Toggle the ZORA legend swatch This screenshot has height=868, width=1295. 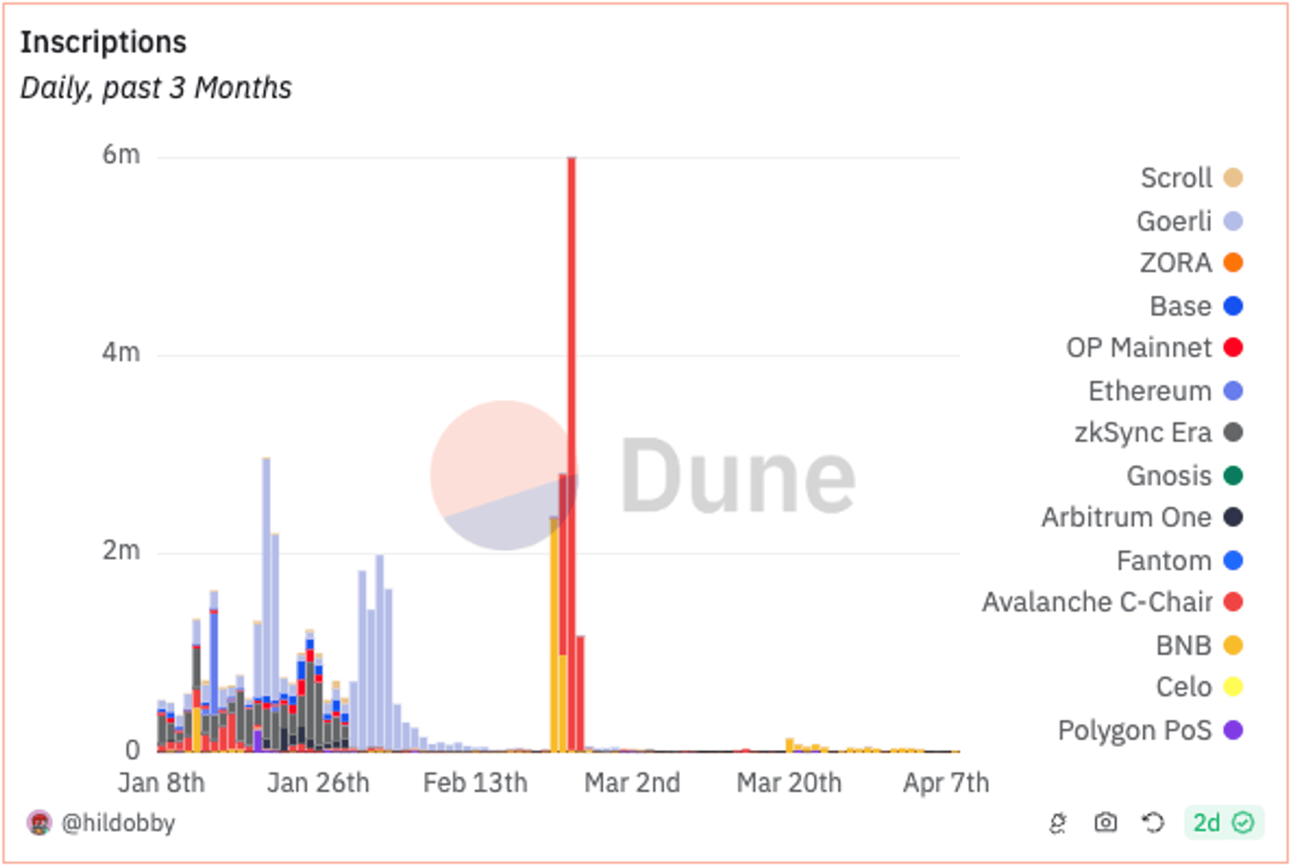click(1233, 262)
